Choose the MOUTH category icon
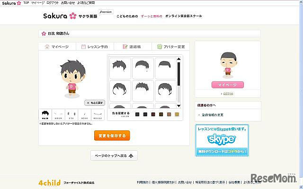Image resolution: width=303 pixels, height=189 pixels. coord(98,115)
